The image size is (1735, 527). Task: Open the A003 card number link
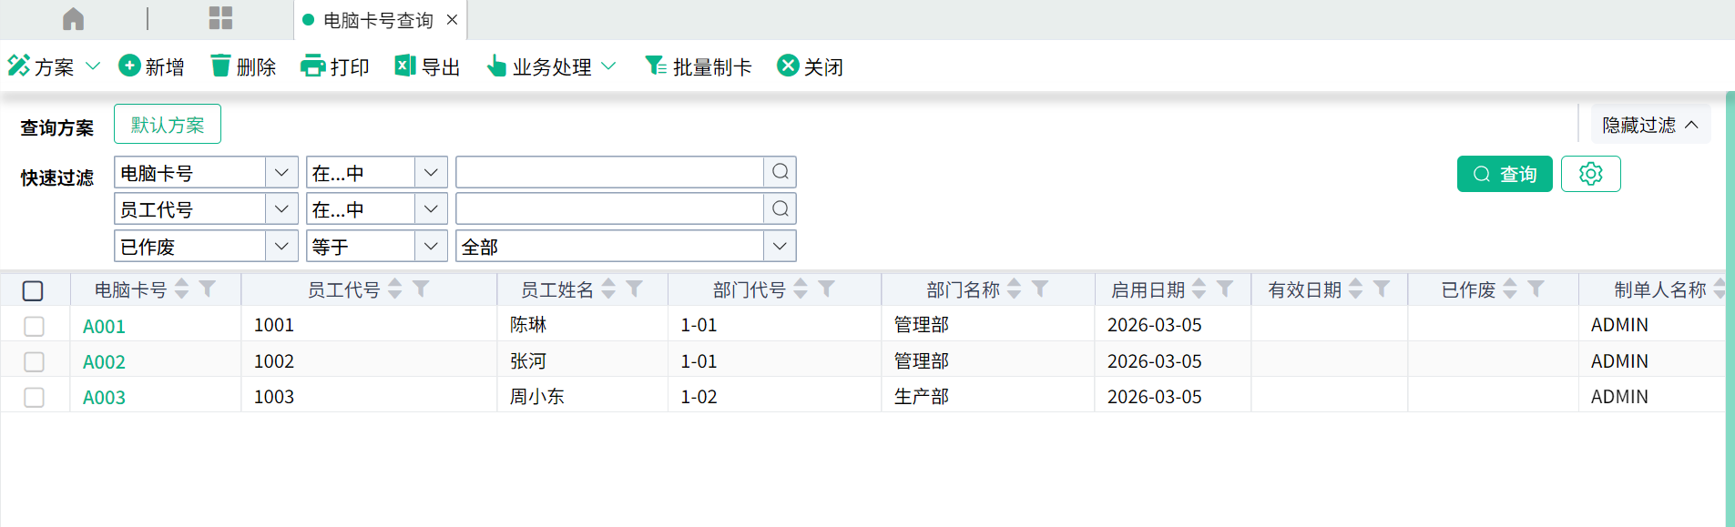point(104,398)
